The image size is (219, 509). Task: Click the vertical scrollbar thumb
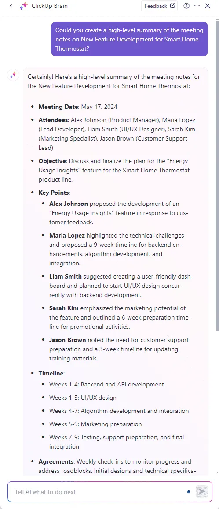[217, 176]
